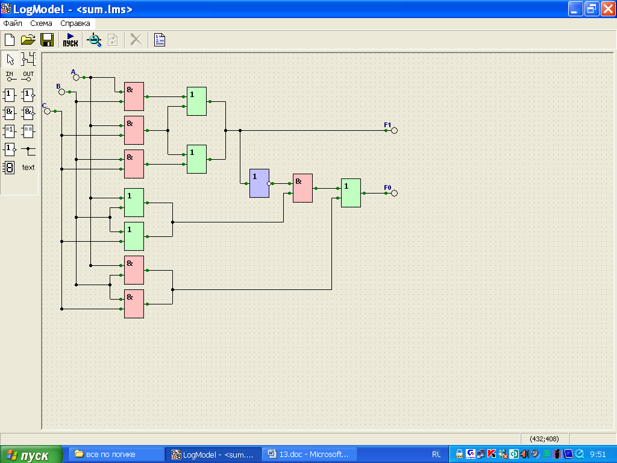Screen dimensions: 617x463
Task: Open the Windows пуск Start button
Action: click(x=31, y=455)
